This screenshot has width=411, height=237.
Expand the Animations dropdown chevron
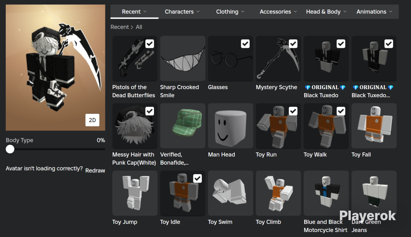(391, 11)
